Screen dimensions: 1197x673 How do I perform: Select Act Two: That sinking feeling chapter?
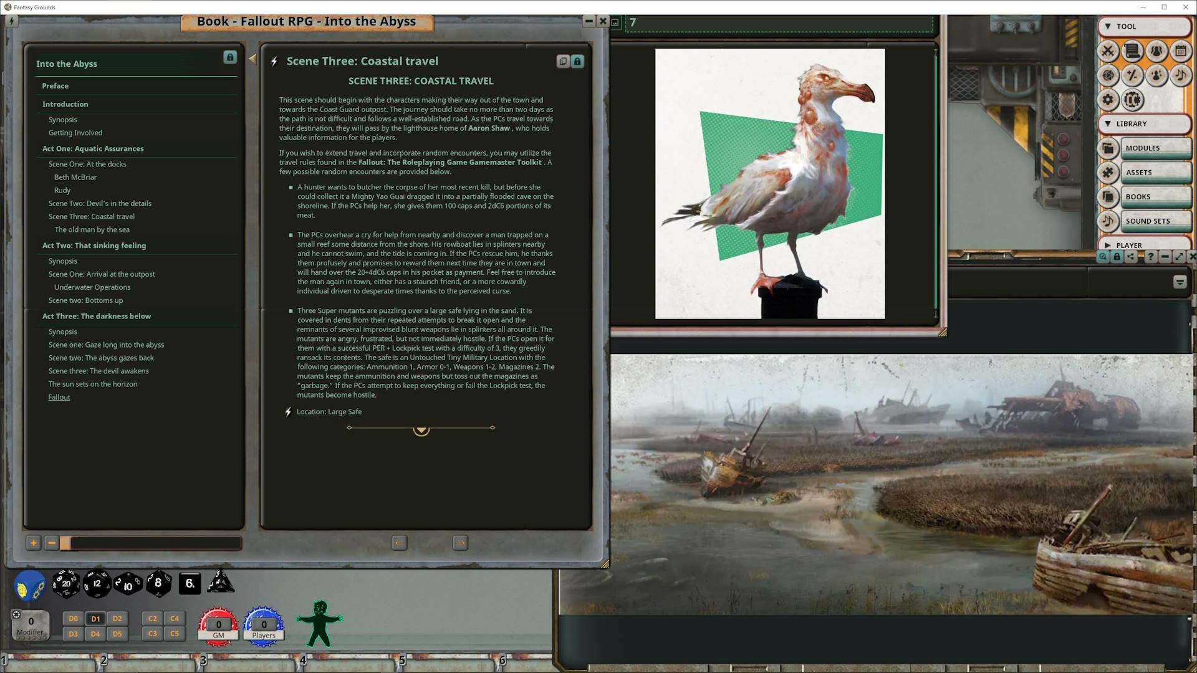click(x=94, y=246)
